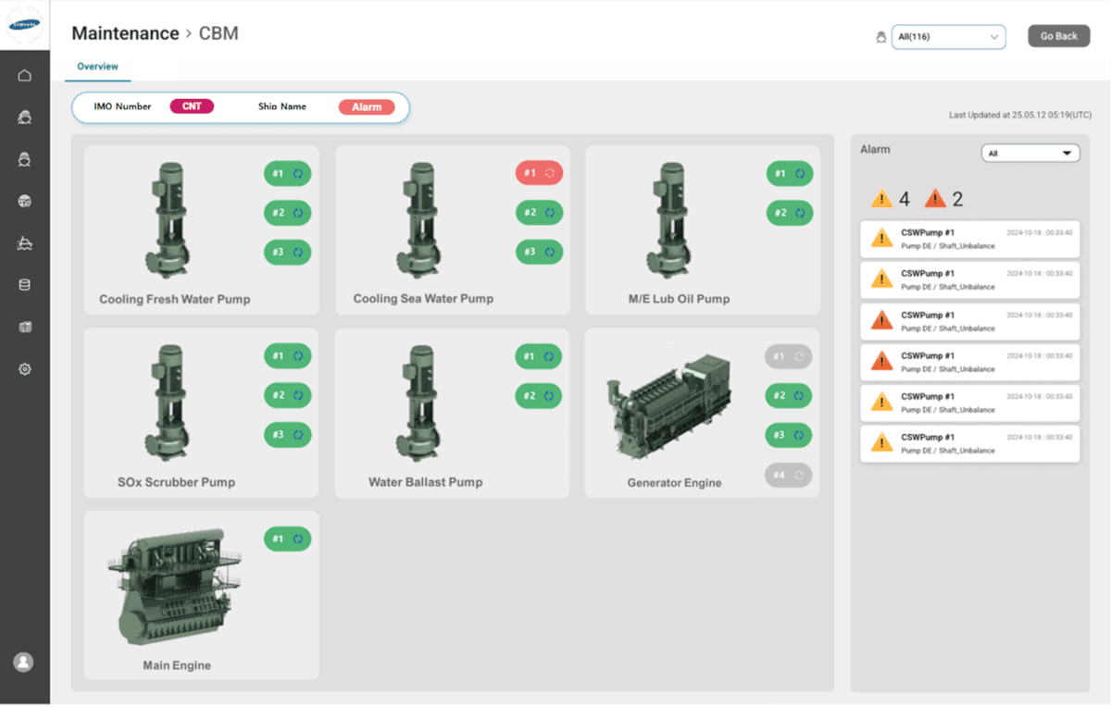1111x707 pixels.
Task: Click the ship icon beside the All(116) selector
Action: click(880, 36)
